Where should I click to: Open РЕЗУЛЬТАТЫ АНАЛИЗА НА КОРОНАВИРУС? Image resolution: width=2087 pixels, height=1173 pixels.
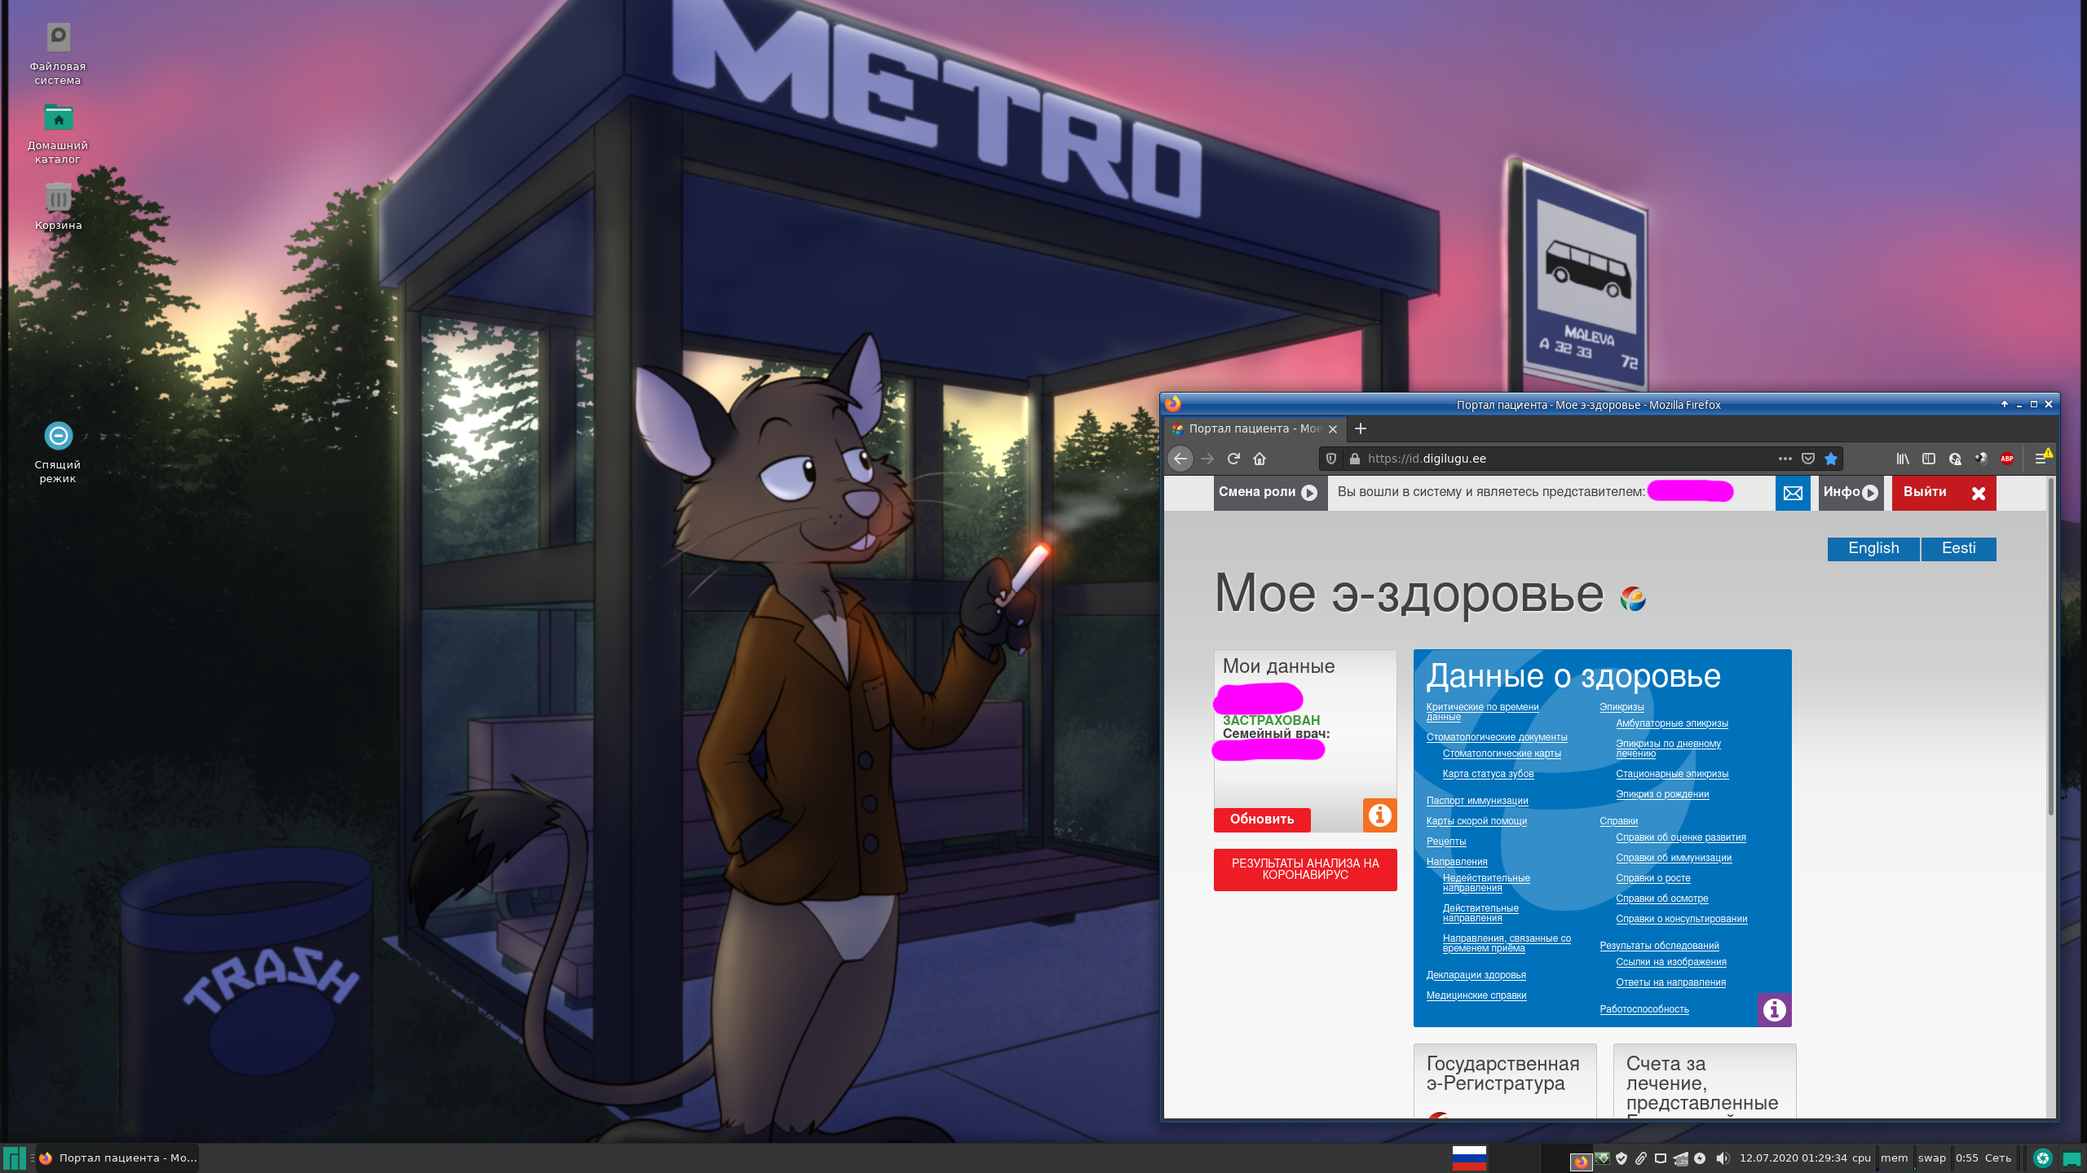pyautogui.click(x=1305, y=869)
